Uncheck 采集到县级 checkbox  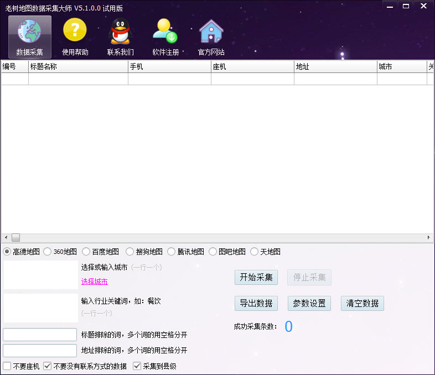pyautogui.click(x=137, y=366)
